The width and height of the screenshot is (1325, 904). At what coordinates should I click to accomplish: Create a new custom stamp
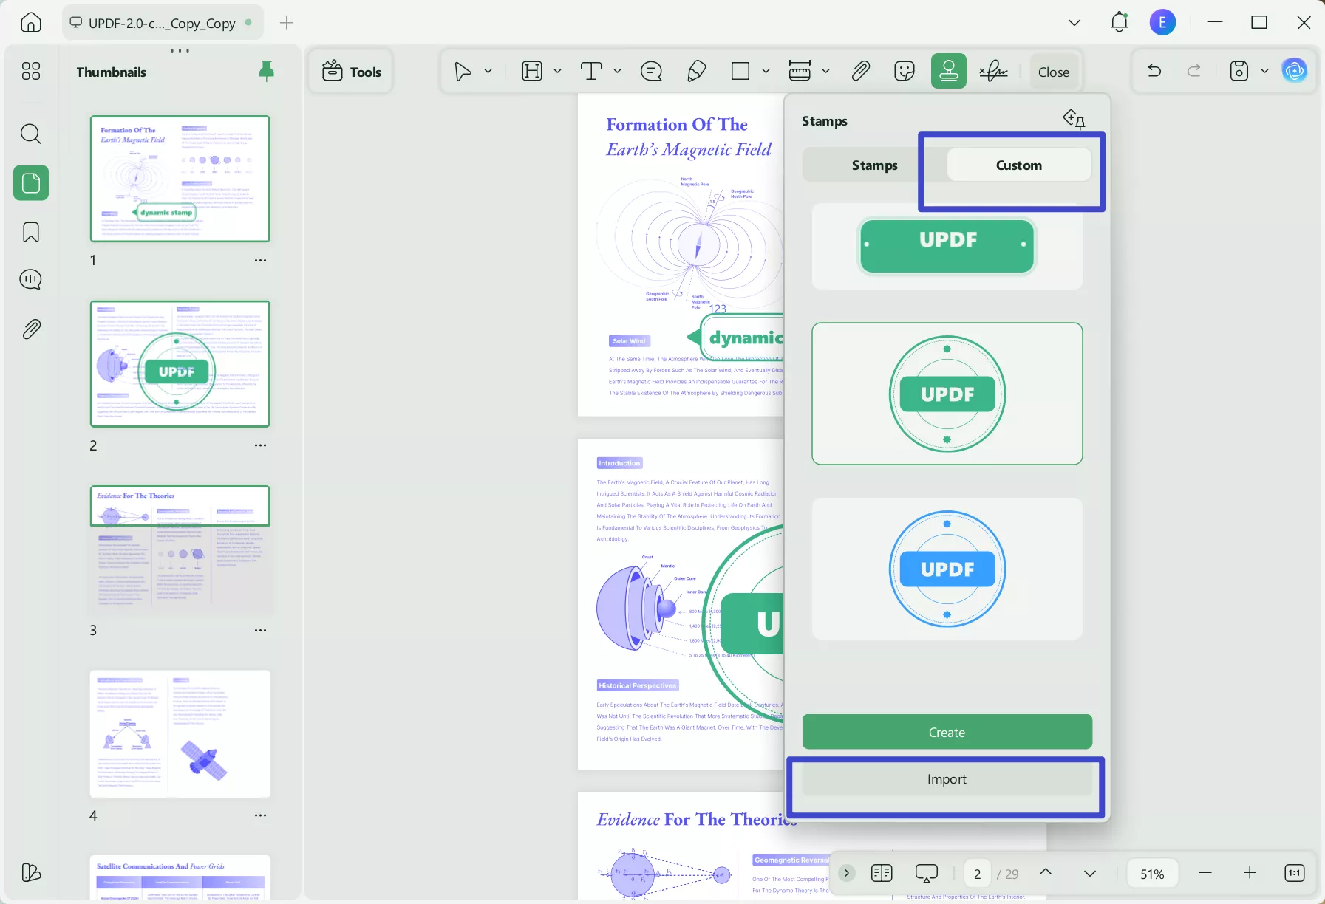click(x=947, y=732)
